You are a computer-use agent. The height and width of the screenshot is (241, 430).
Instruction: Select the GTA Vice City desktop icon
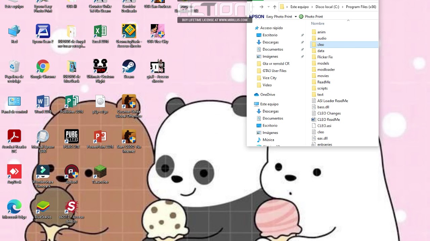click(x=158, y=34)
